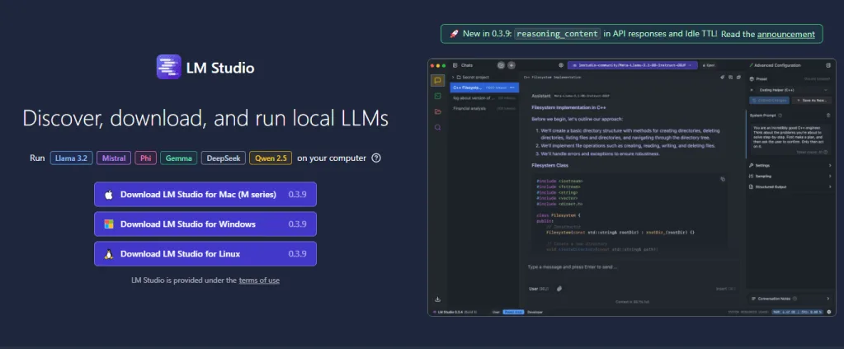
Task: Click the blue Commit Changes button
Action: (x=770, y=100)
